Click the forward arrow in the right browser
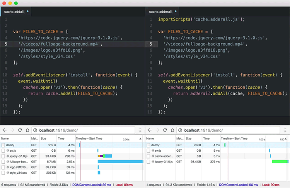Viewport: 290px width, 188px height. [x=157, y=130]
